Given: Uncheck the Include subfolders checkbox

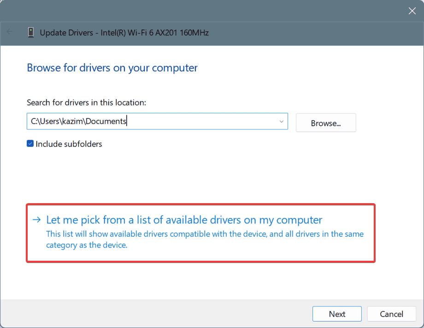Looking at the screenshot, I should point(30,144).
